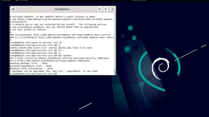Viewport: 209px width, 117px height.
Task: Click the 'cd sources.list.d/' command line
Action: tap(36, 43)
